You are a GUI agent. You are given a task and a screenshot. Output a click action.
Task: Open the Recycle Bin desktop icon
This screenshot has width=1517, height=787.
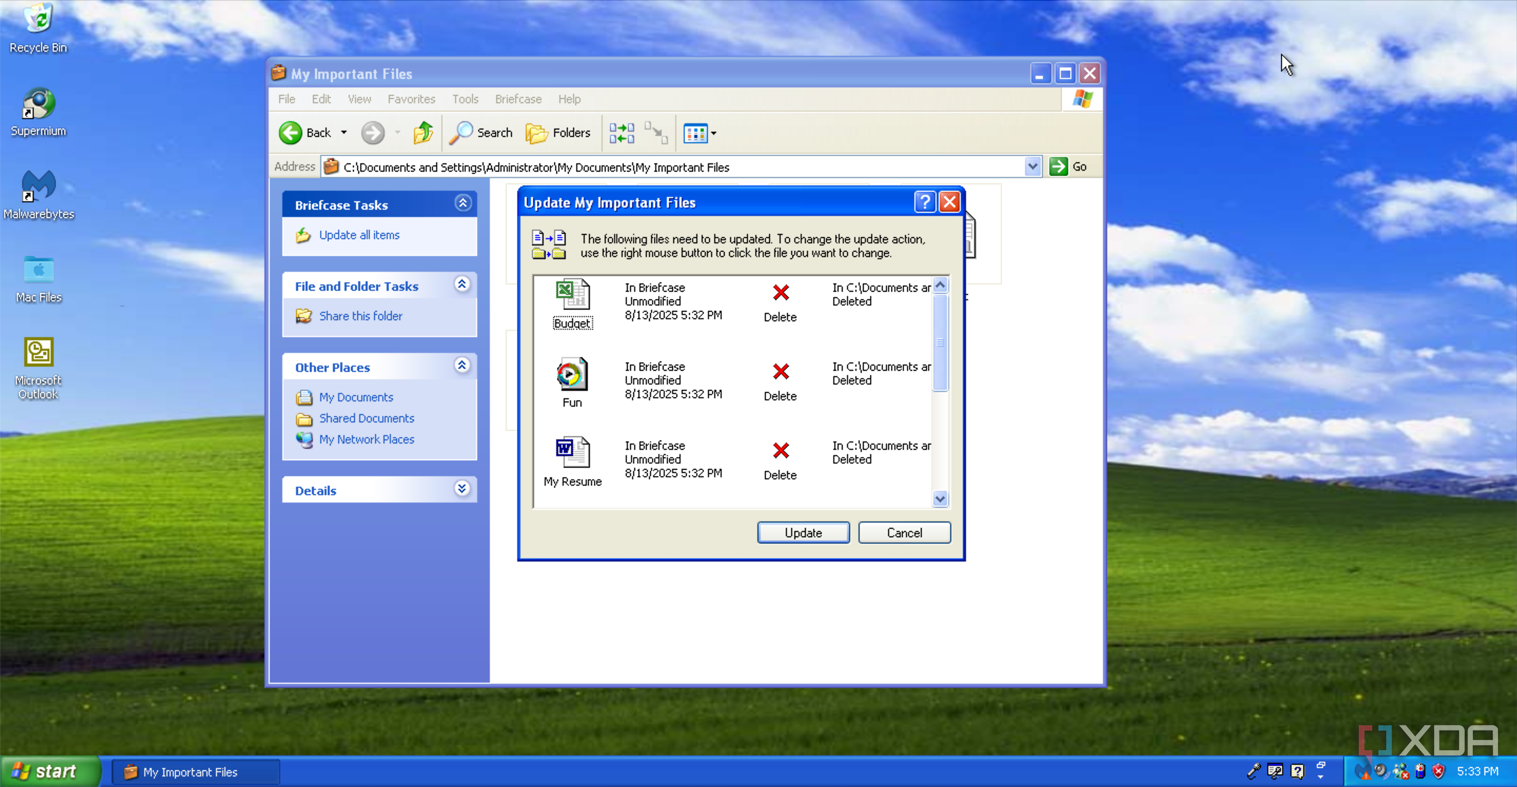coord(38,28)
